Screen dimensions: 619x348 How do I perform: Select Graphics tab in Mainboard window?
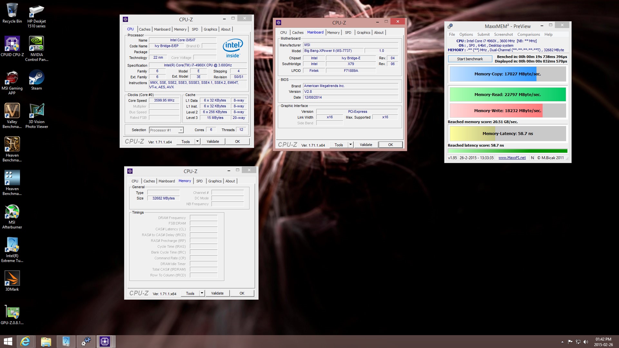[x=363, y=33]
